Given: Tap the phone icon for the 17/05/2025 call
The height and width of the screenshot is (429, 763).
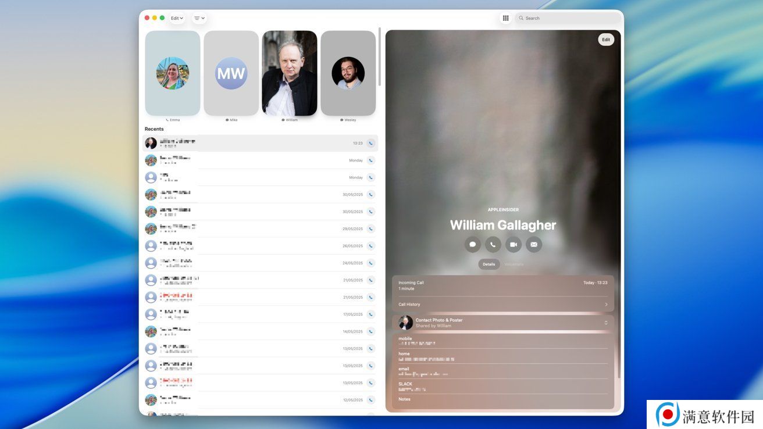Looking at the screenshot, I should click(x=370, y=314).
